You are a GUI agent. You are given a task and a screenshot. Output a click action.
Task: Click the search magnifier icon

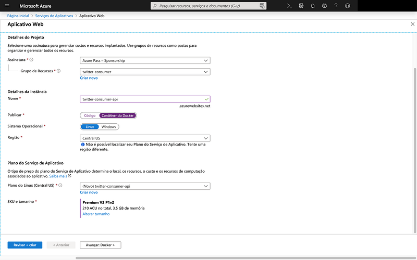pos(155,6)
